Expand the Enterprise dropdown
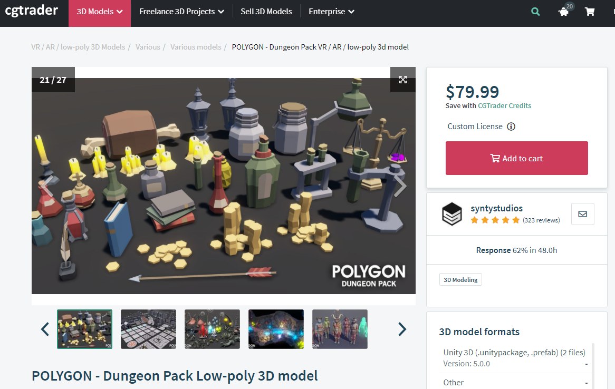Viewport: 615px width, 389px height. coord(331,12)
